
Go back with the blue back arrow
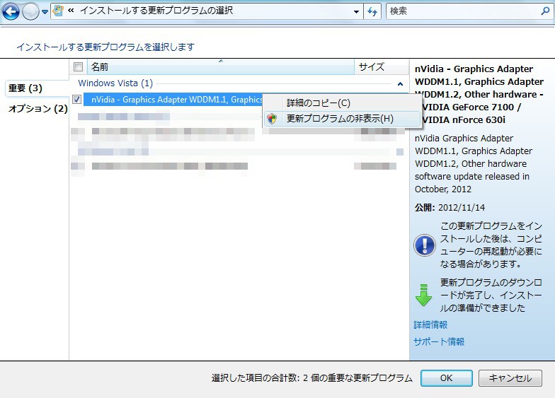pyautogui.click(x=11, y=11)
